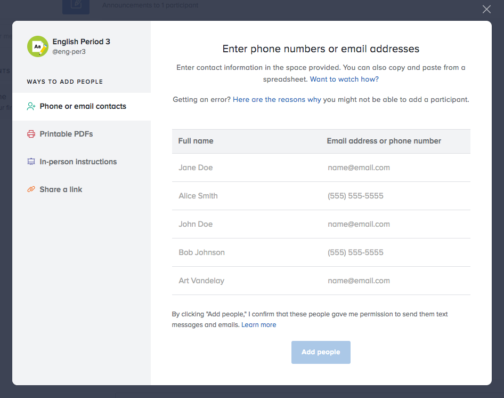
Task: Click the compose announcement icon at top
Action: 76,6
